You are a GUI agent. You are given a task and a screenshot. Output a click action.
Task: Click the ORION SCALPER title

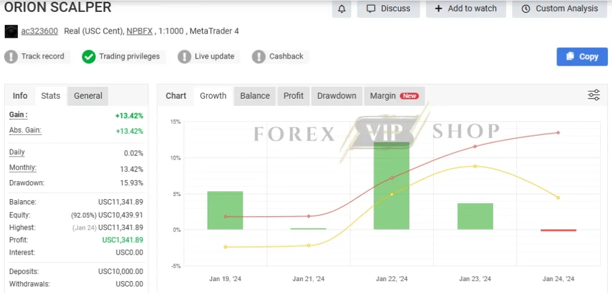pyautogui.click(x=58, y=7)
